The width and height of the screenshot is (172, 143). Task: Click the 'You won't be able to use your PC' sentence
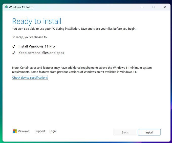[74, 29]
